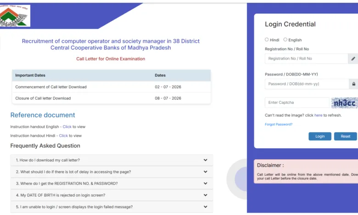Click 'Call Letter for Online Examination' heading
358x215 pixels.
point(111,59)
